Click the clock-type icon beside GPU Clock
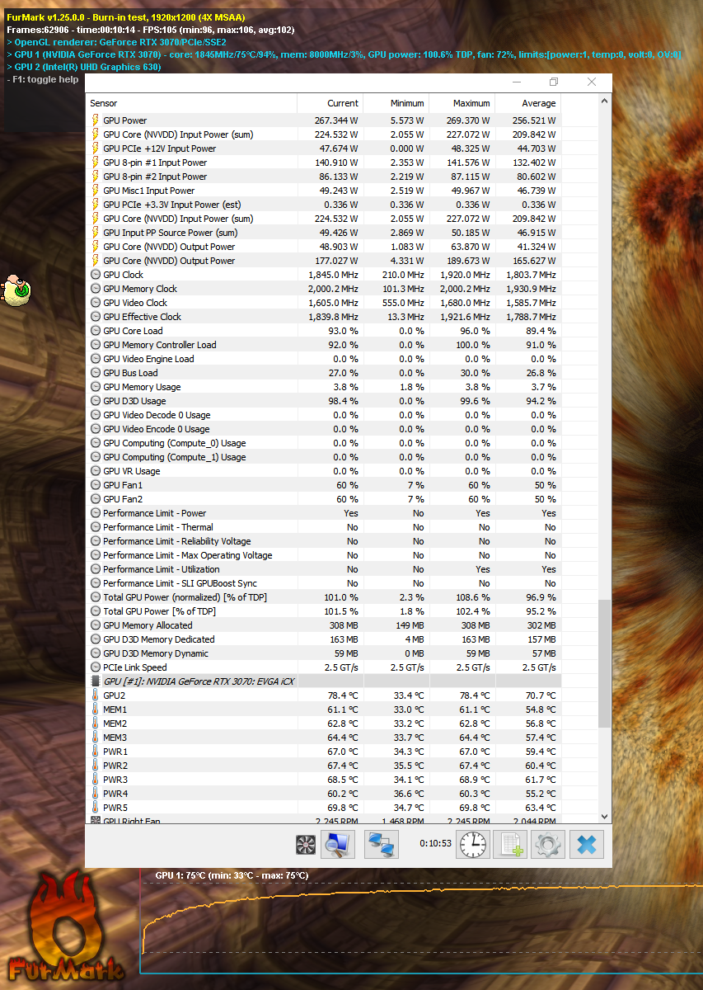 click(96, 275)
